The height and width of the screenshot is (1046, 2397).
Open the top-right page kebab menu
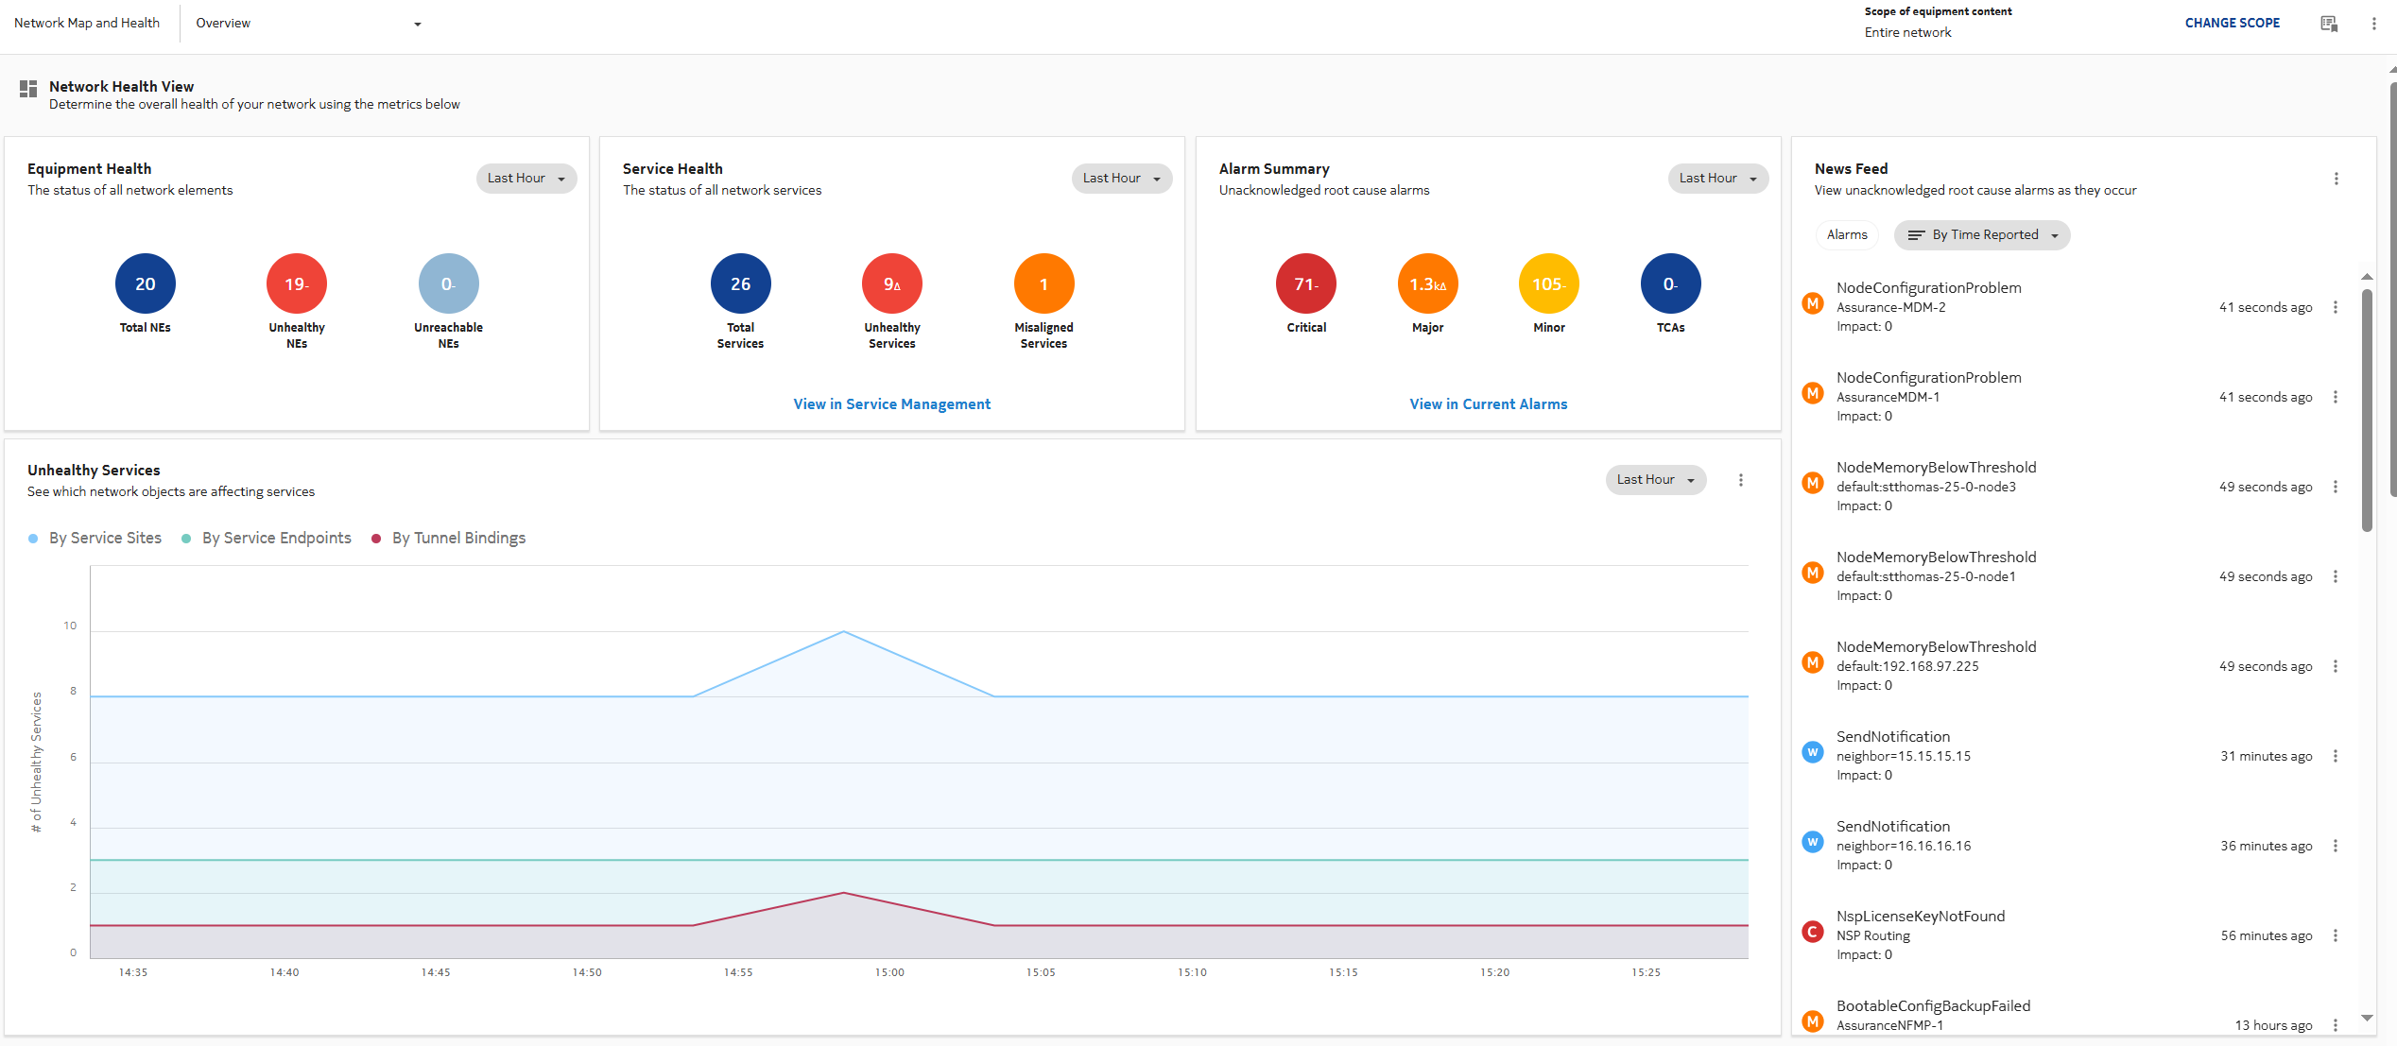pos(2373,24)
